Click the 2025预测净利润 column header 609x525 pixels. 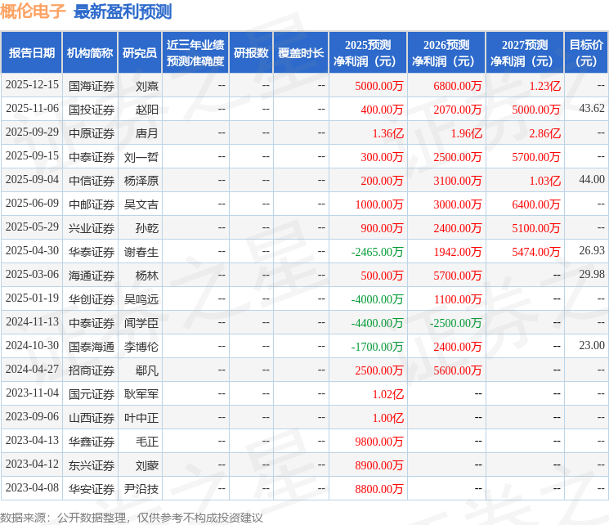click(367, 53)
